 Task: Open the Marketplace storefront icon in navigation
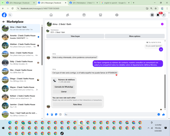100,15
